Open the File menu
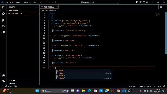 [7, 2]
